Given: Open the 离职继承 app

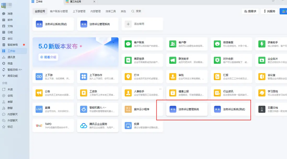Looking at the screenshot, I should (x=142, y=60).
